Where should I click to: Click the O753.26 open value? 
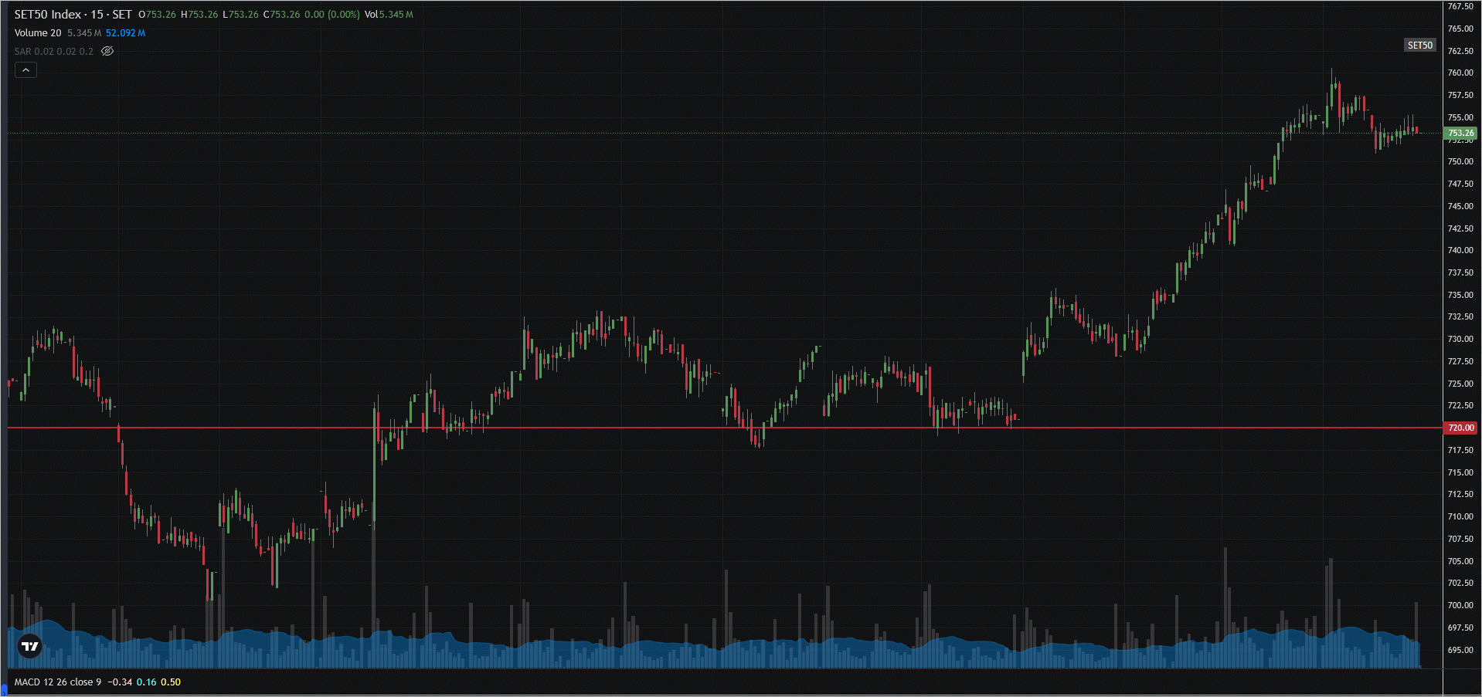(x=157, y=15)
